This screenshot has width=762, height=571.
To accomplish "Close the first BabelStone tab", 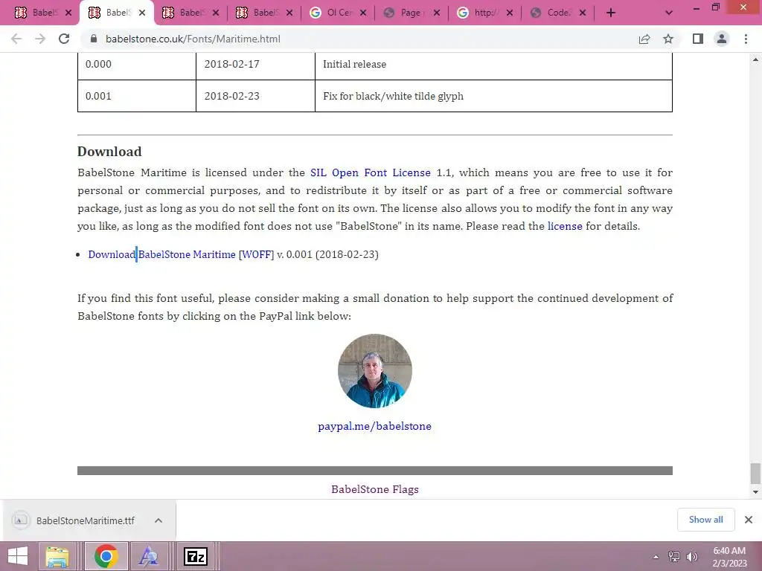I will tap(68, 13).
